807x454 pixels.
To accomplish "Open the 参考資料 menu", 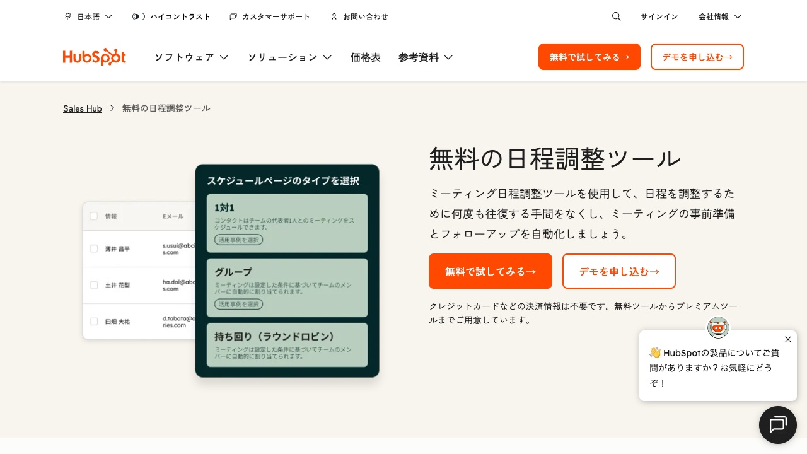I will pos(426,57).
